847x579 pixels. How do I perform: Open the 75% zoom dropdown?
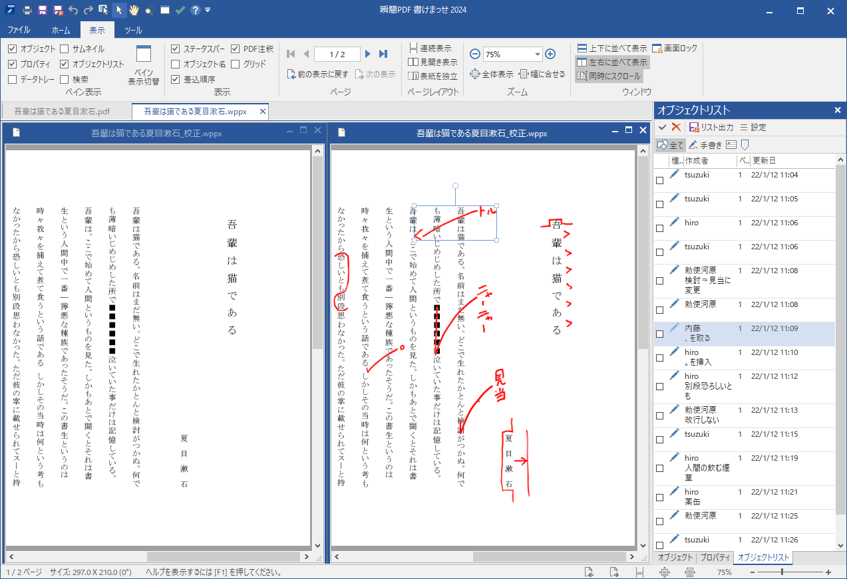pyautogui.click(x=538, y=55)
